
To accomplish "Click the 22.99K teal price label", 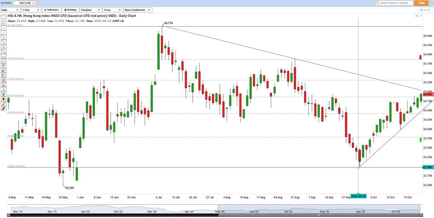I will point(428,167).
